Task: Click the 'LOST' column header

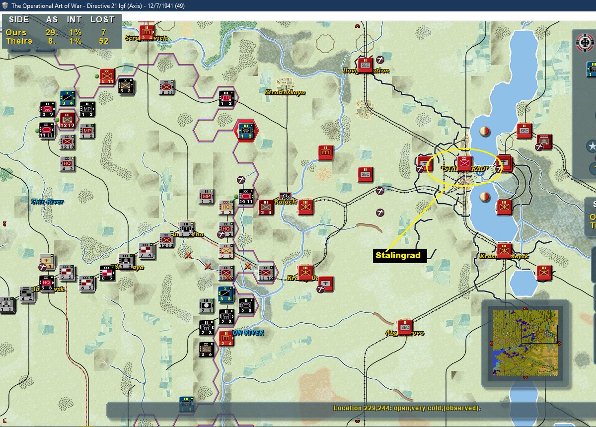Action: pos(102,20)
